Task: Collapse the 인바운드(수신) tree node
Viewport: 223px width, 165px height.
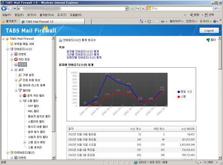Action: coord(7,49)
